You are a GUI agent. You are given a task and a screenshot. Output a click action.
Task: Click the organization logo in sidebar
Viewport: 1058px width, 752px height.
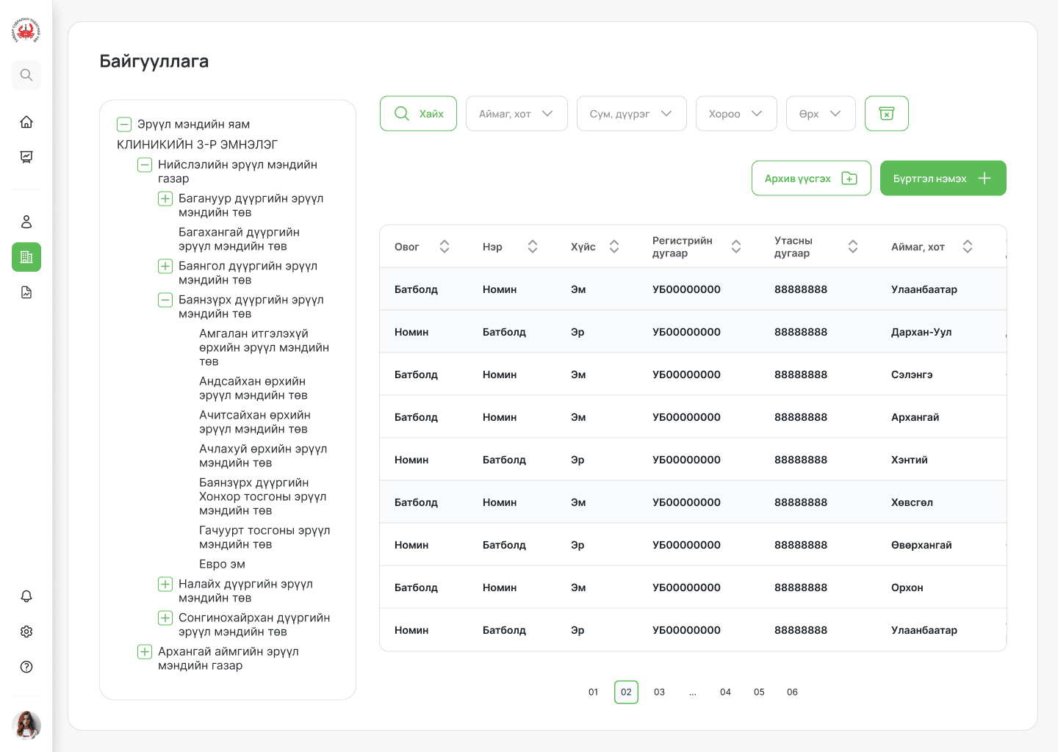26,30
